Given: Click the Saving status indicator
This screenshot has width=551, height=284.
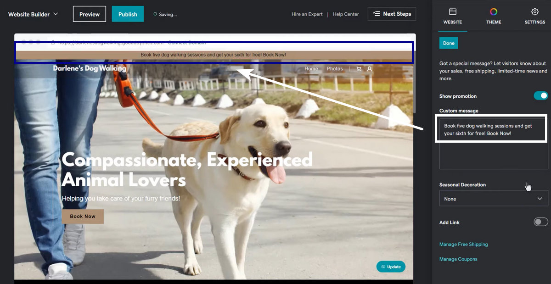Looking at the screenshot, I should (x=165, y=14).
